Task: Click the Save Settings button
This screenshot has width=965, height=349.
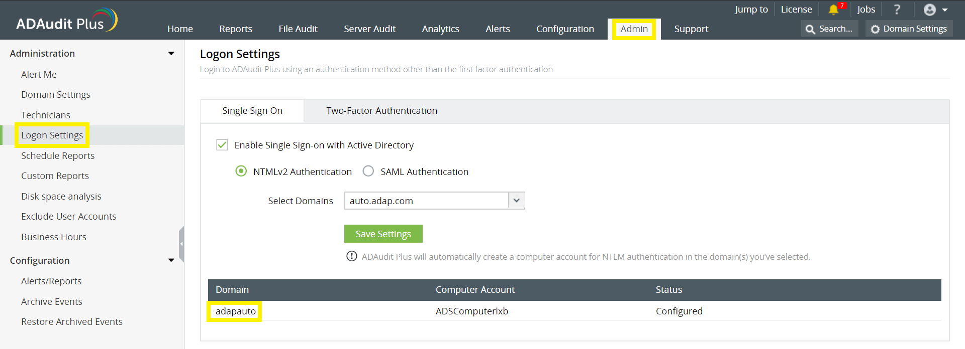Action: pos(383,234)
